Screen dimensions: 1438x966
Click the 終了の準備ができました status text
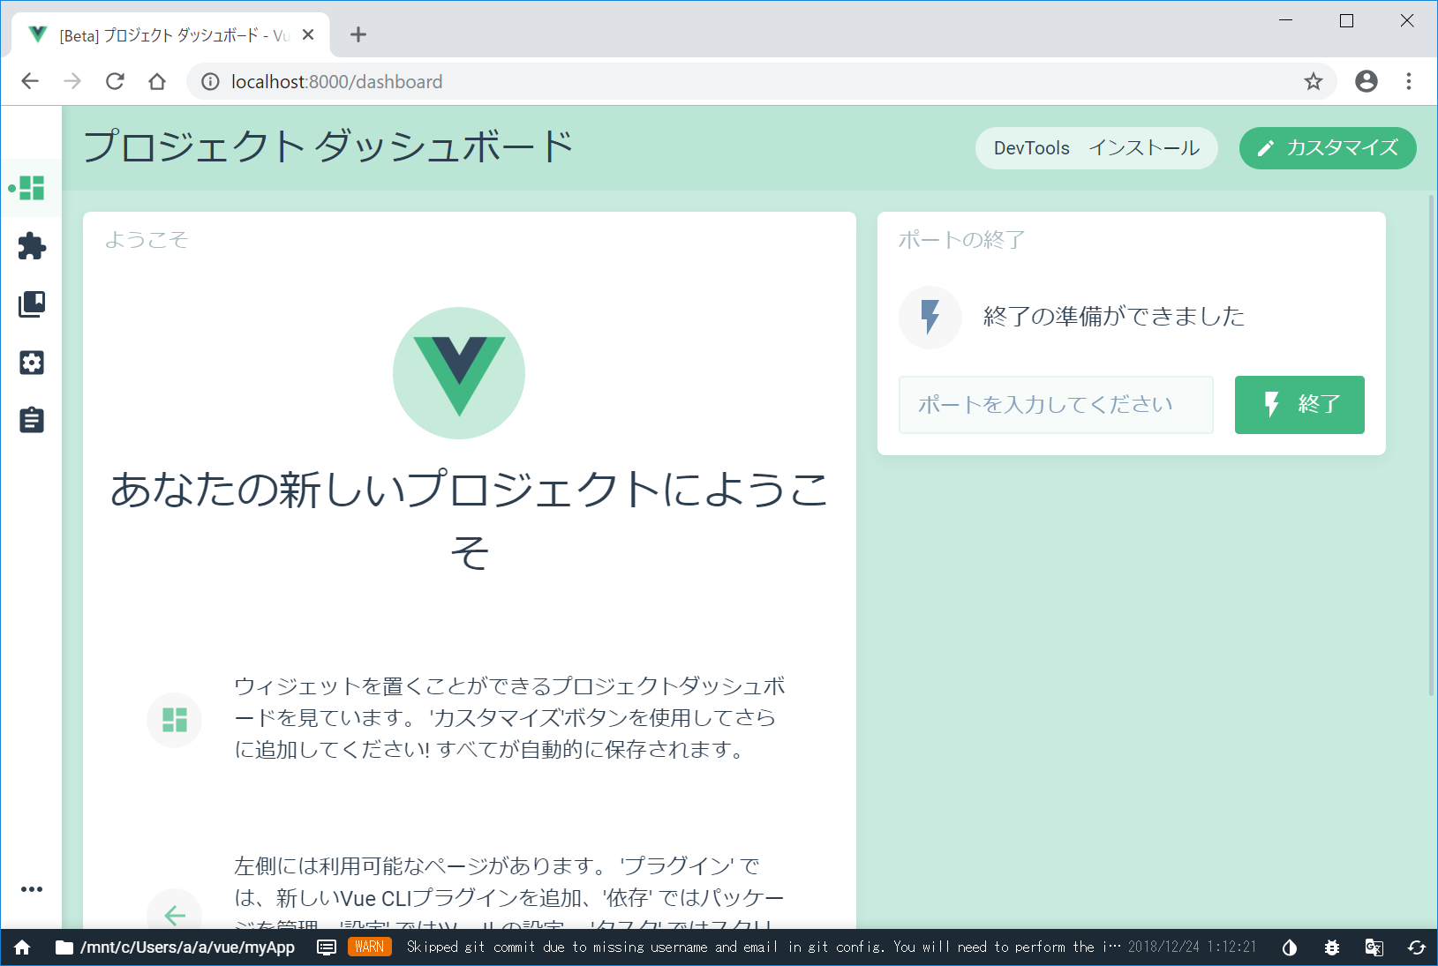[1114, 317]
